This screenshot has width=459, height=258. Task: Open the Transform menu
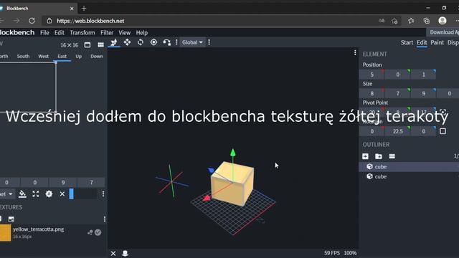82,32
